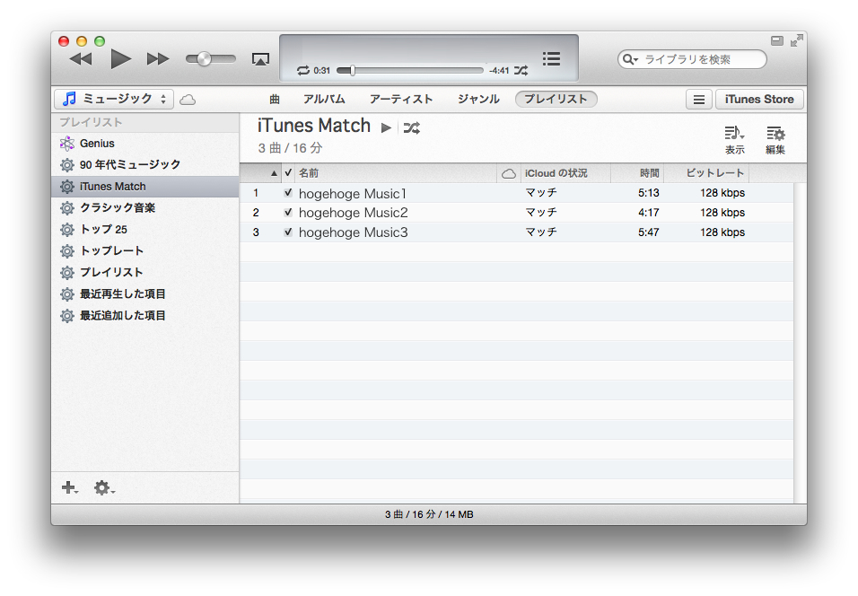This screenshot has height=596, width=858.
Task: Switch to the アルバム tab
Action: coord(324,99)
